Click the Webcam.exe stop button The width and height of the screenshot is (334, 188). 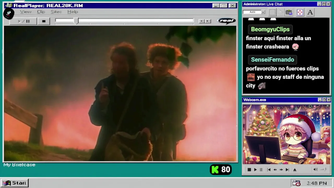[x=249, y=170]
